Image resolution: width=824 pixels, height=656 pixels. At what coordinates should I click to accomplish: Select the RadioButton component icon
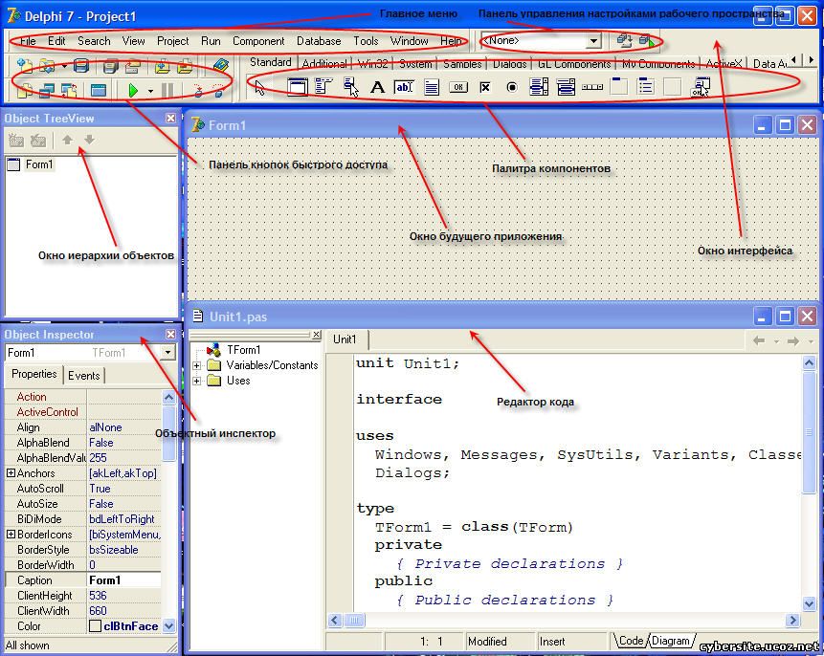(512, 87)
